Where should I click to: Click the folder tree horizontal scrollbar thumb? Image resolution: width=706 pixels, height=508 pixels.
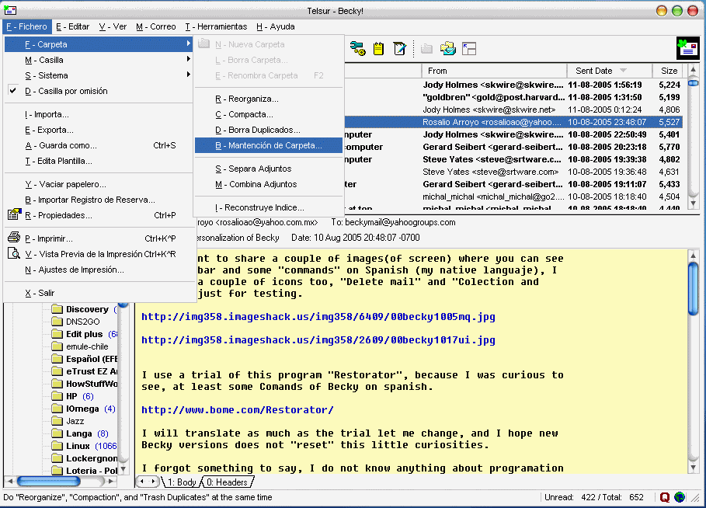(x=49, y=481)
